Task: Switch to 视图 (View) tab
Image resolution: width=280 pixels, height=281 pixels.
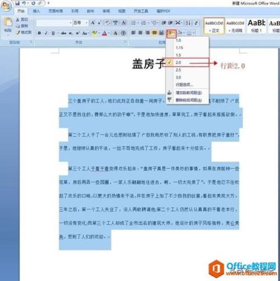Action: [x=122, y=11]
